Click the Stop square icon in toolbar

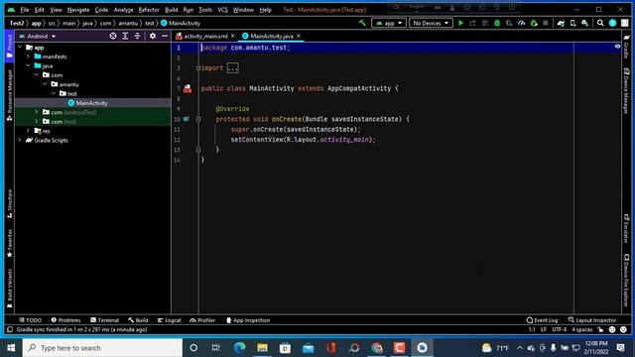tap(546, 23)
